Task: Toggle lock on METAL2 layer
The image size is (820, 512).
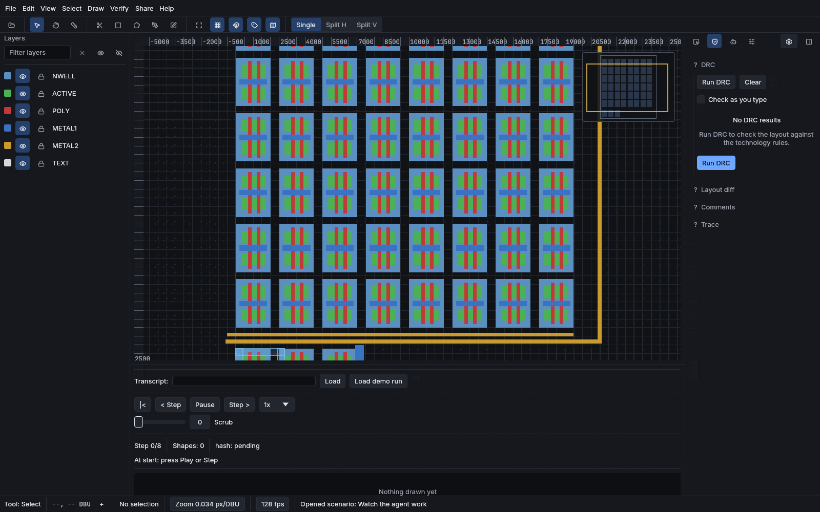Action: click(41, 146)
